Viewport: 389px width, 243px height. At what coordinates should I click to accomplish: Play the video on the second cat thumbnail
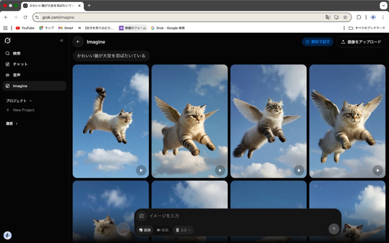pos(220,170)
